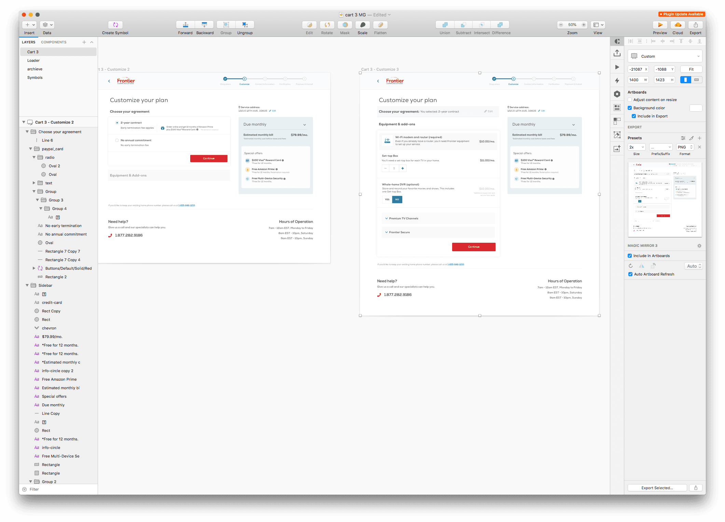Screen dimensions: 725x522
Task: Click the Group toolbar icon
Action: point(226,25)
